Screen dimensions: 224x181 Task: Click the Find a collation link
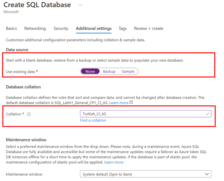tap(93, 120)
